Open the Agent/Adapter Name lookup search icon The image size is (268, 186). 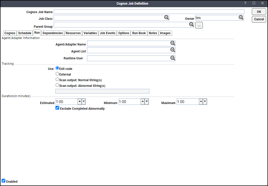pyautogui.click(x=173, y=43)
